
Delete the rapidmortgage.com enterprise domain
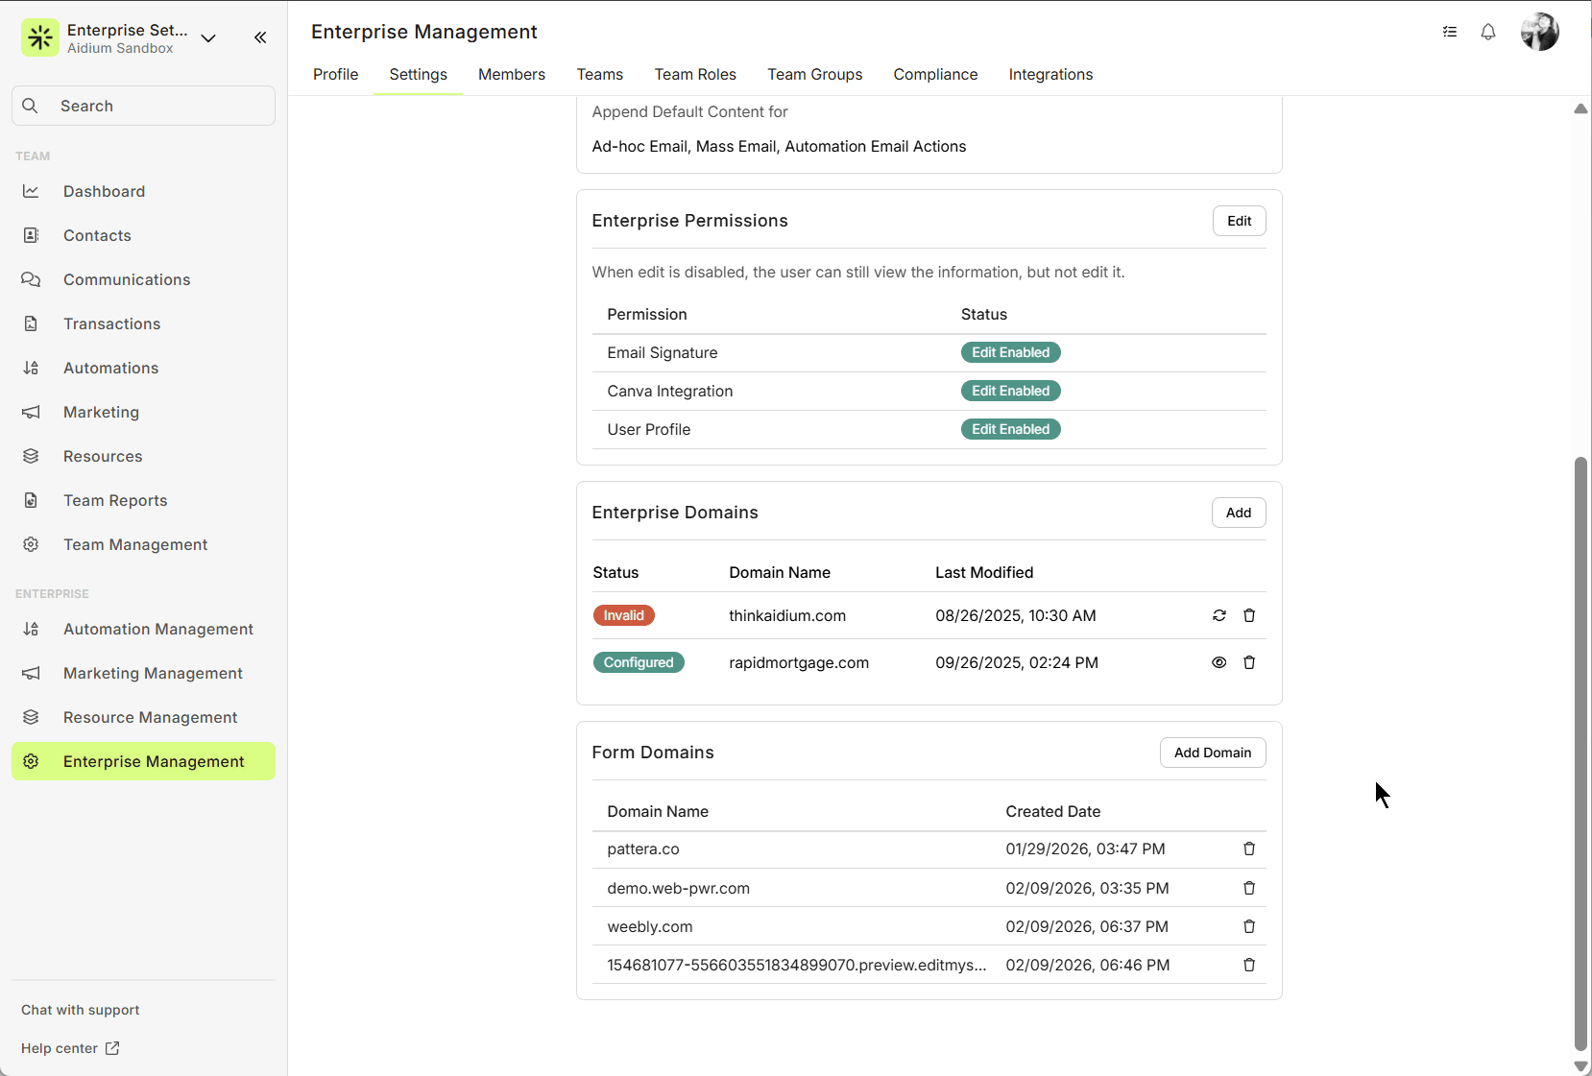pos(1249,662)
